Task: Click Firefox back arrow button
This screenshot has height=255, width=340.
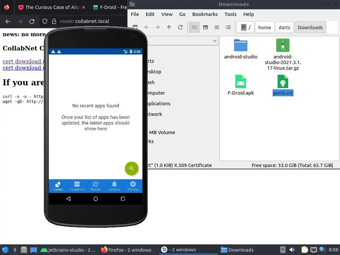Action: [x=8, y=22]
